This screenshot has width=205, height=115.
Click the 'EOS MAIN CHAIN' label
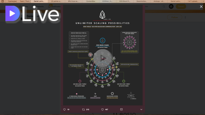[102, 45]
